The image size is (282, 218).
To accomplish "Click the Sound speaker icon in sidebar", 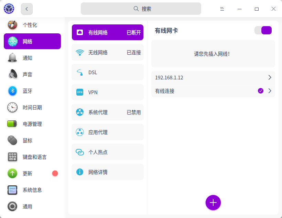I will (x=12, y=74).
